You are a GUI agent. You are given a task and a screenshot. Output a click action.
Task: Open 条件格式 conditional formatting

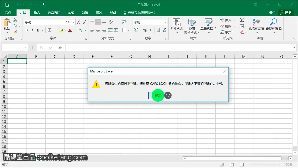point(177,26)
